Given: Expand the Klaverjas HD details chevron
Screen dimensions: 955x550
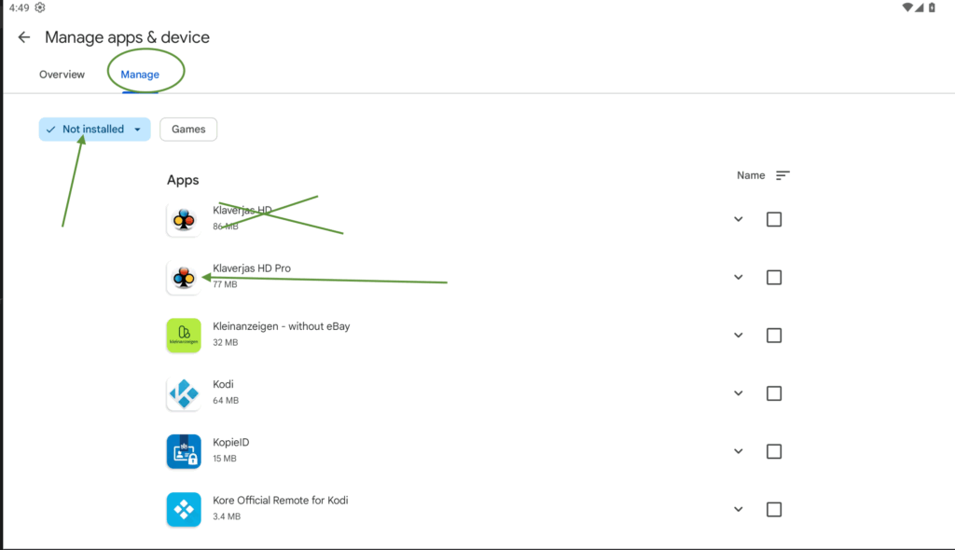Looking at the screenshot, I should pos(738,220).
